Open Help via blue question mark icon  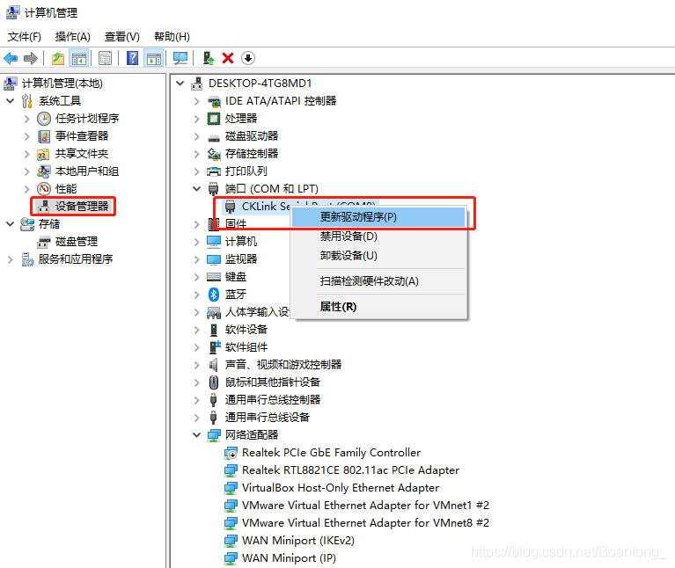coord(133,58)
